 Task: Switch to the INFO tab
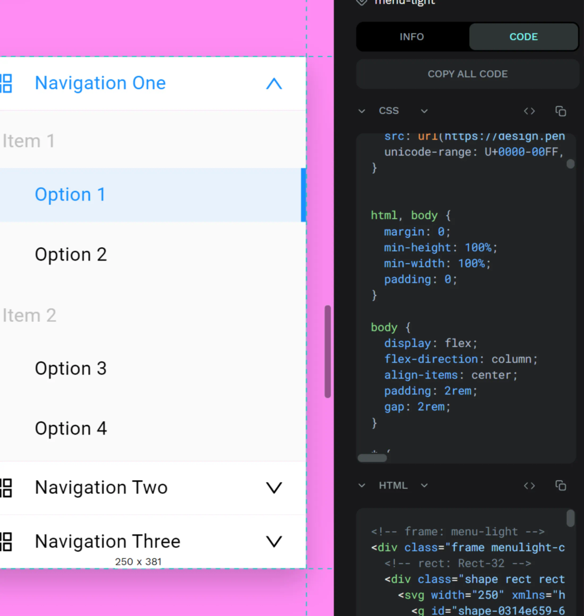pos(412,37)
